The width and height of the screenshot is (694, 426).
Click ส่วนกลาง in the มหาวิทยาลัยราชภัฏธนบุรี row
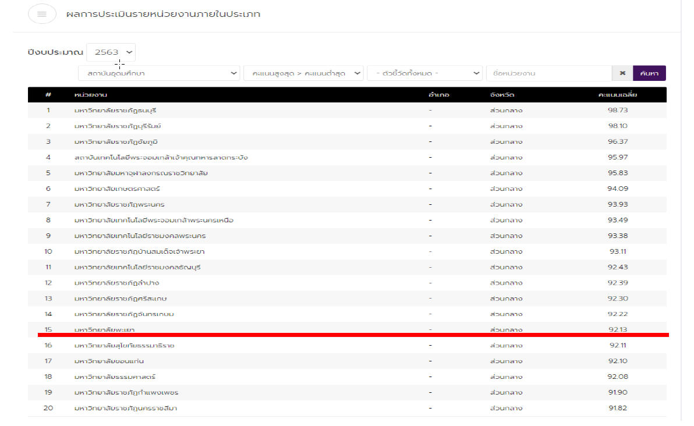507,111
